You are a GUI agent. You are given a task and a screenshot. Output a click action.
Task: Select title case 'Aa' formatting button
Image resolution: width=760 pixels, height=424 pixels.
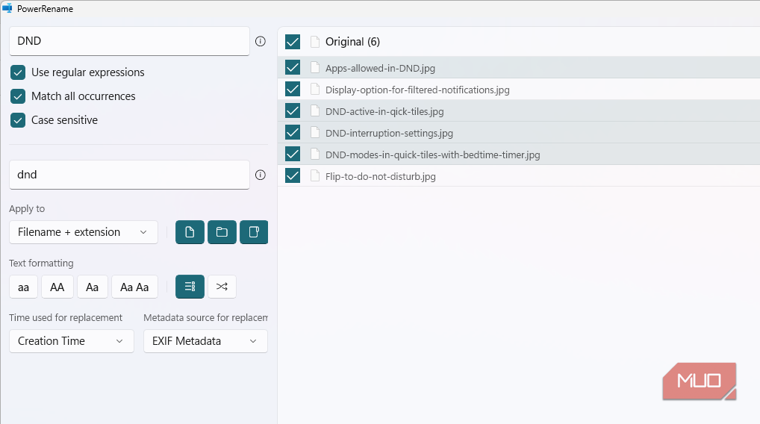(x=92, y=287)
